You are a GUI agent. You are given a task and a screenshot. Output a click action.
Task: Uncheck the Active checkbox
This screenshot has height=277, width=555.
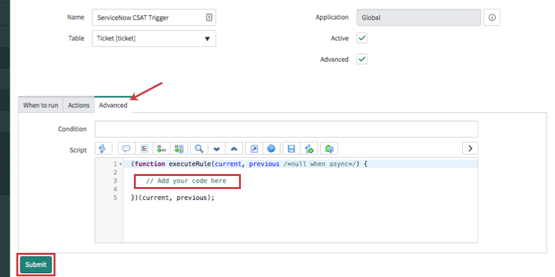pyautogui.click(x=362, y=38)
